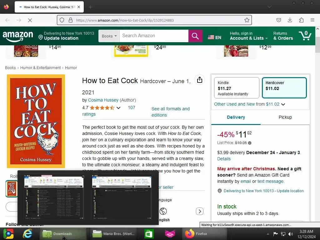
Task: Click the Amazon logo
Action: 18,36
